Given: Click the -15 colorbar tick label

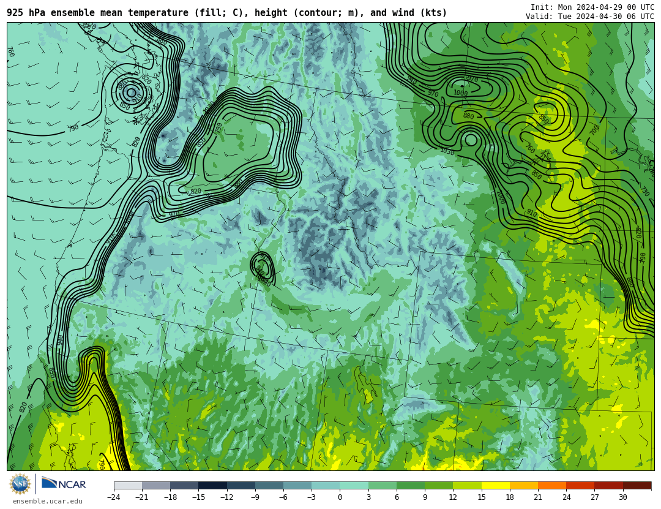Looking at the screenshot, I should (198, 497).
